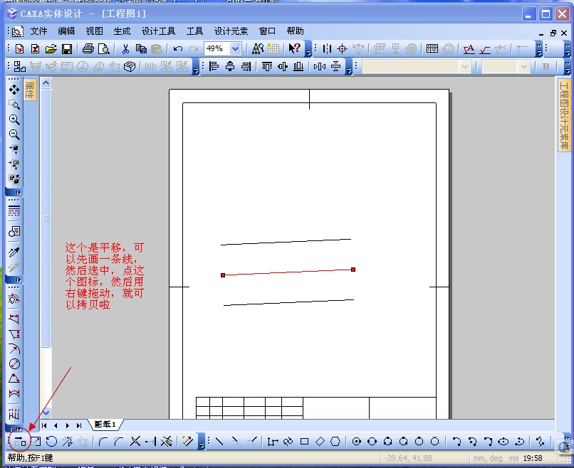Click the zoom in magnifier

(x=14, y=119)
